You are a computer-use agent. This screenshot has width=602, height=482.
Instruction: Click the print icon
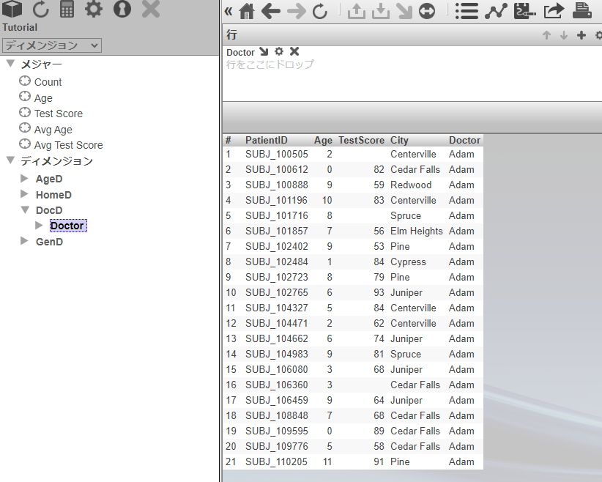[581, 10]
